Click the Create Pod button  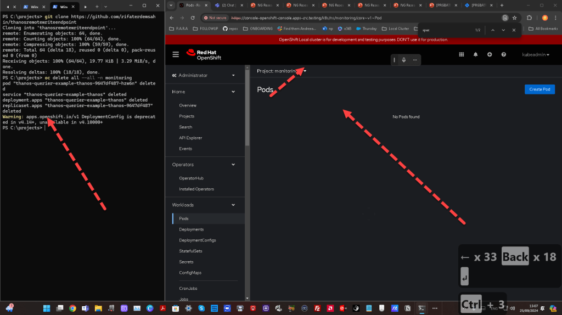point(539,89)
